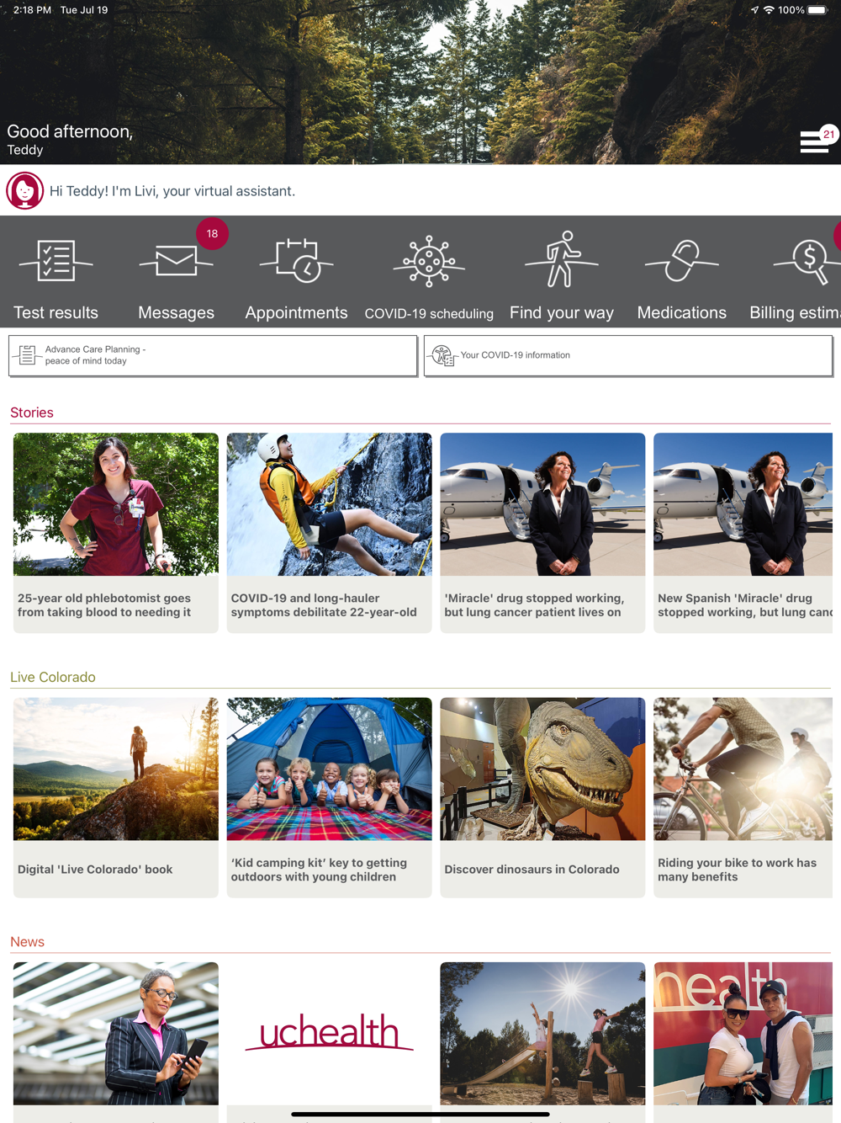Tap the COVID-19 information figure icon
The height and width of the screenshot is (1123, 841).
click(442, 355)
